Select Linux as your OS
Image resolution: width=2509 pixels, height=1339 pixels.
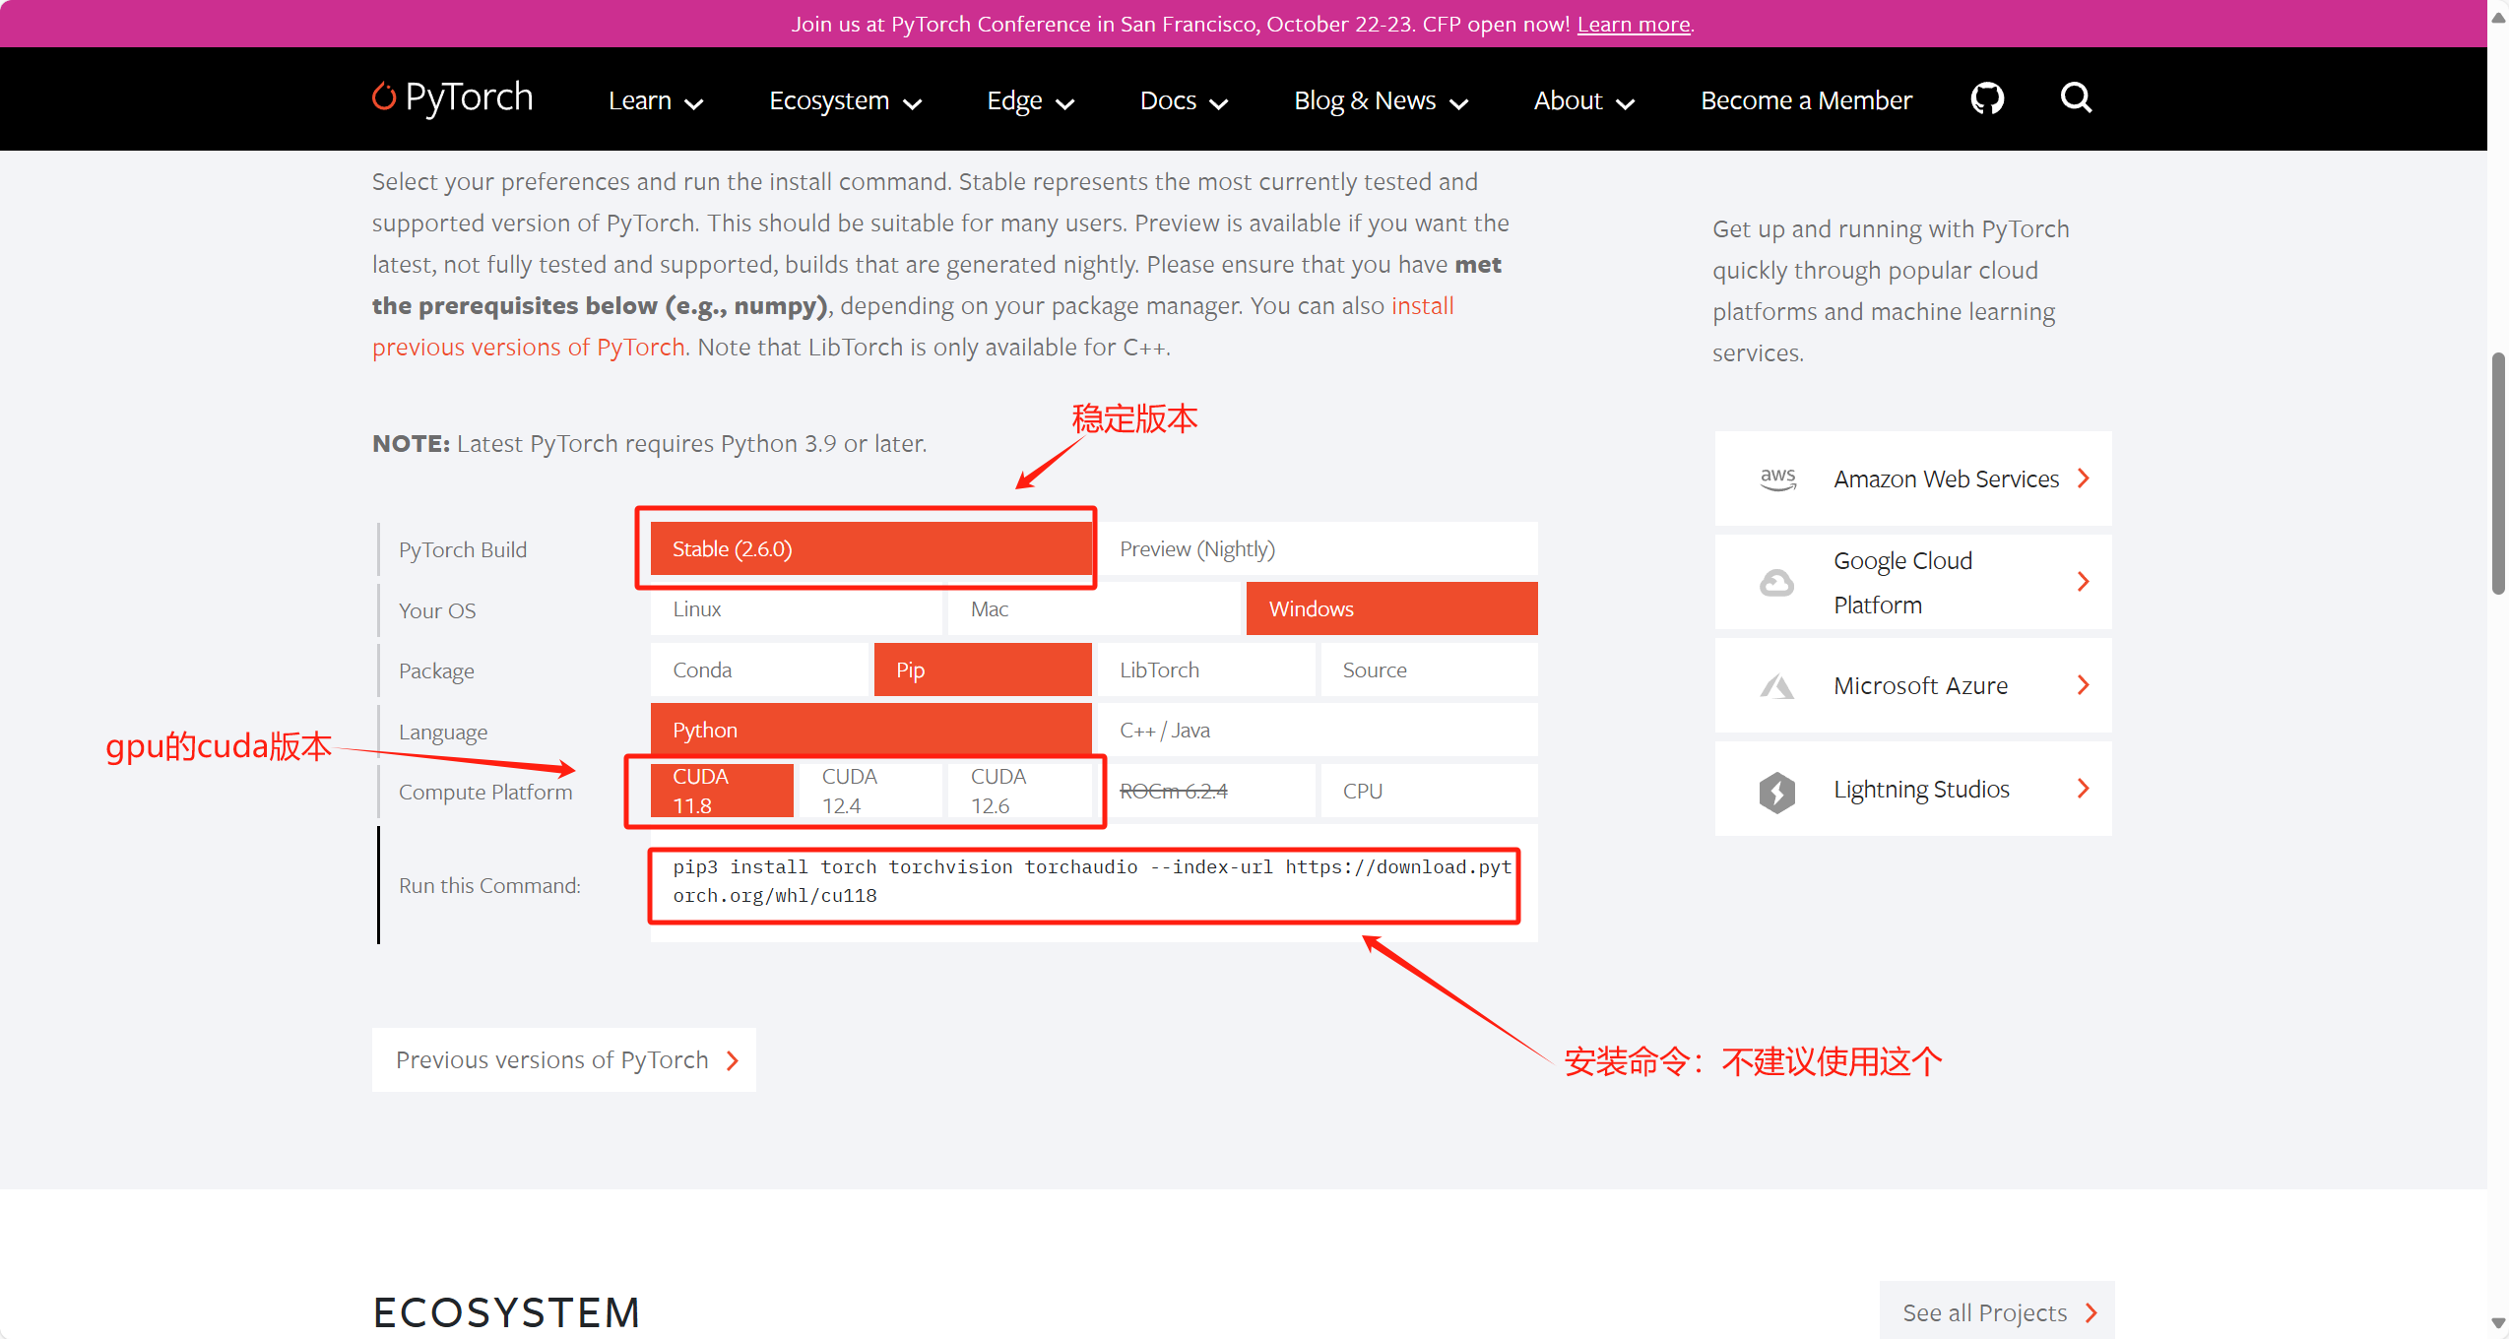pyautogui.click(x=796, y=609)
